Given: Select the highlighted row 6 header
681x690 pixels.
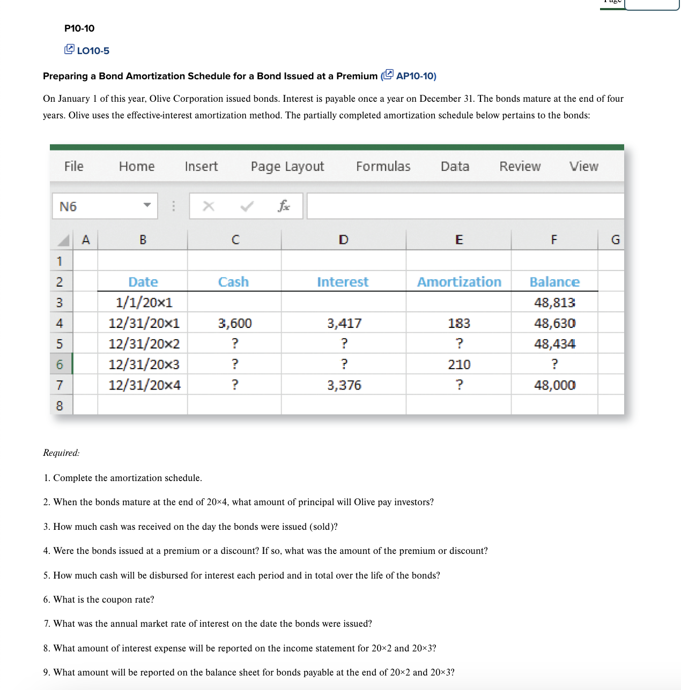Looking at the screenshot, I should click(61, 364).
